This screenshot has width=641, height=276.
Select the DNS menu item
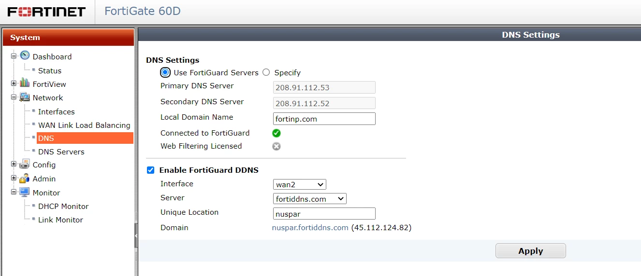click(85, 138)
